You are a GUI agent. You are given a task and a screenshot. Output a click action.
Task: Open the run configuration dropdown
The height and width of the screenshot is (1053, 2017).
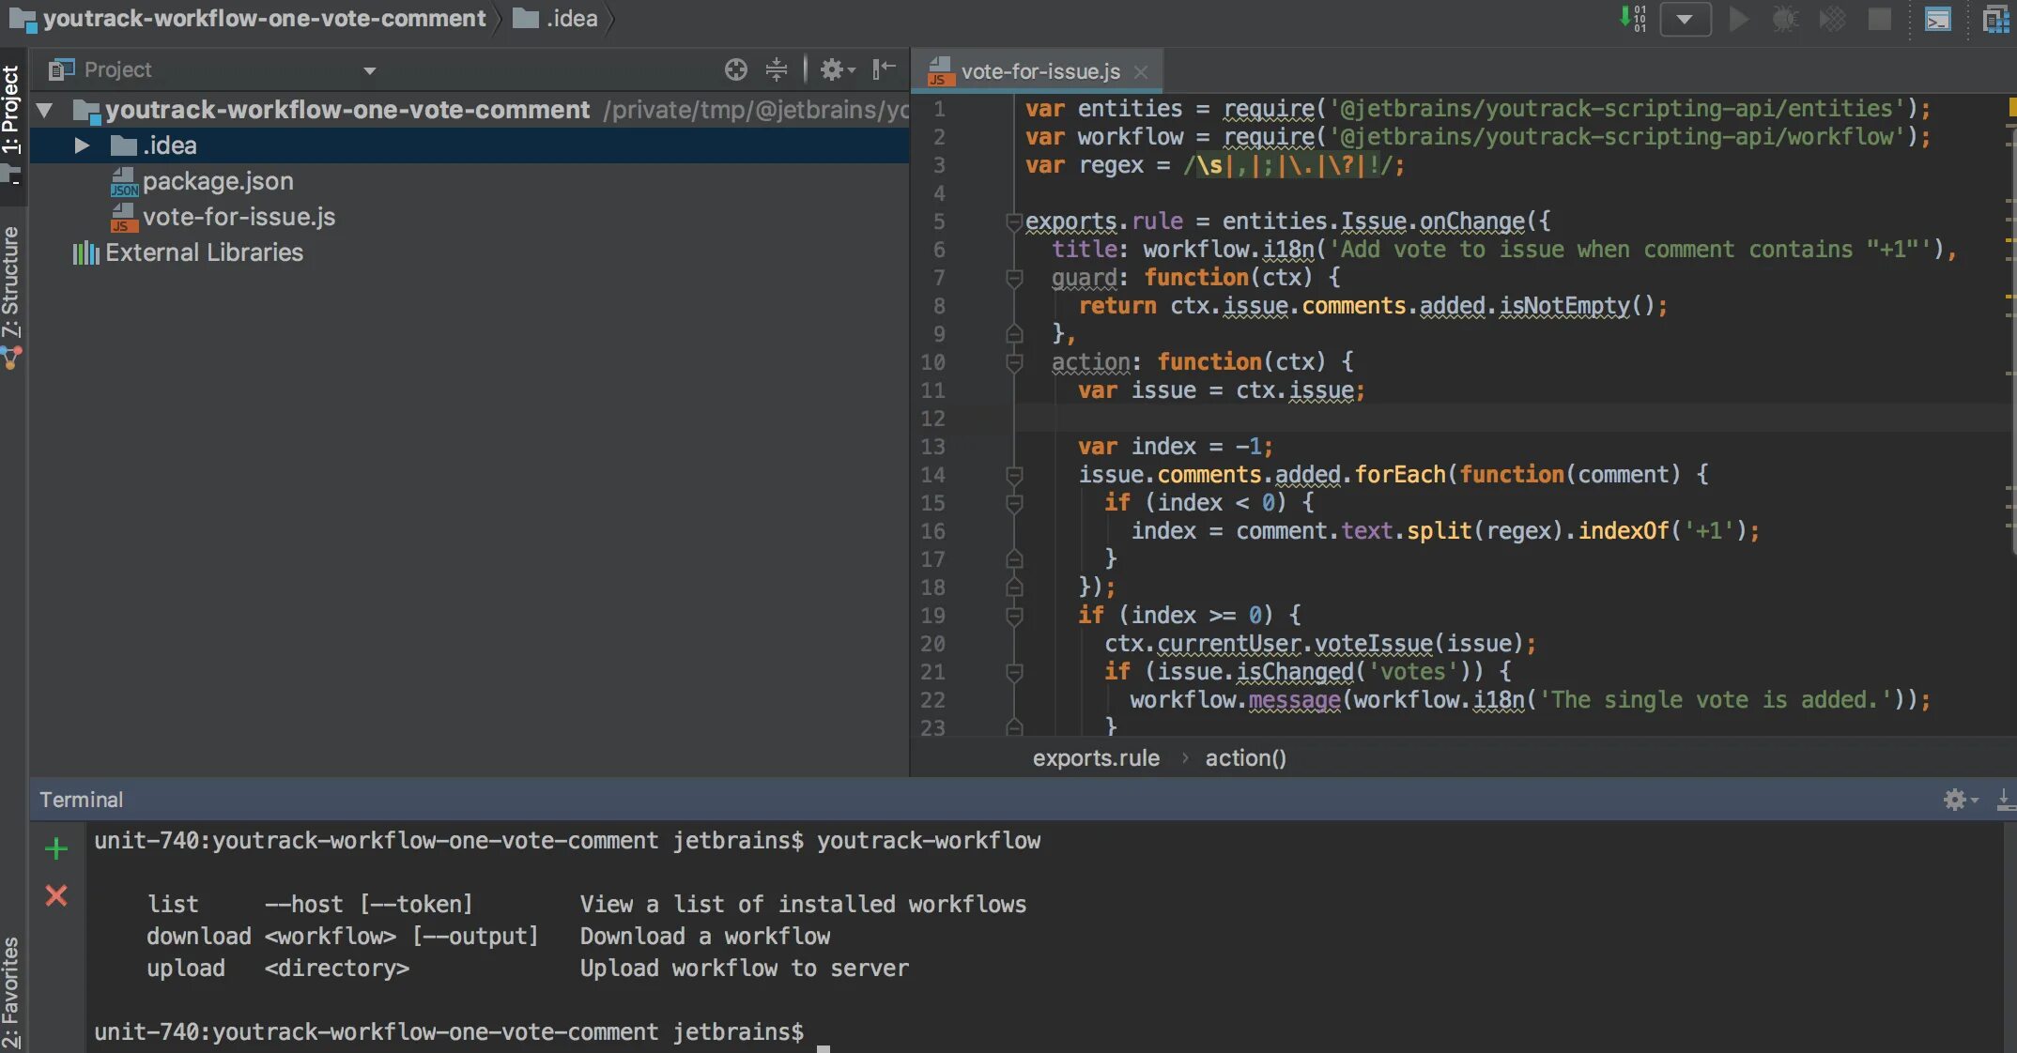pos(1686,19)
